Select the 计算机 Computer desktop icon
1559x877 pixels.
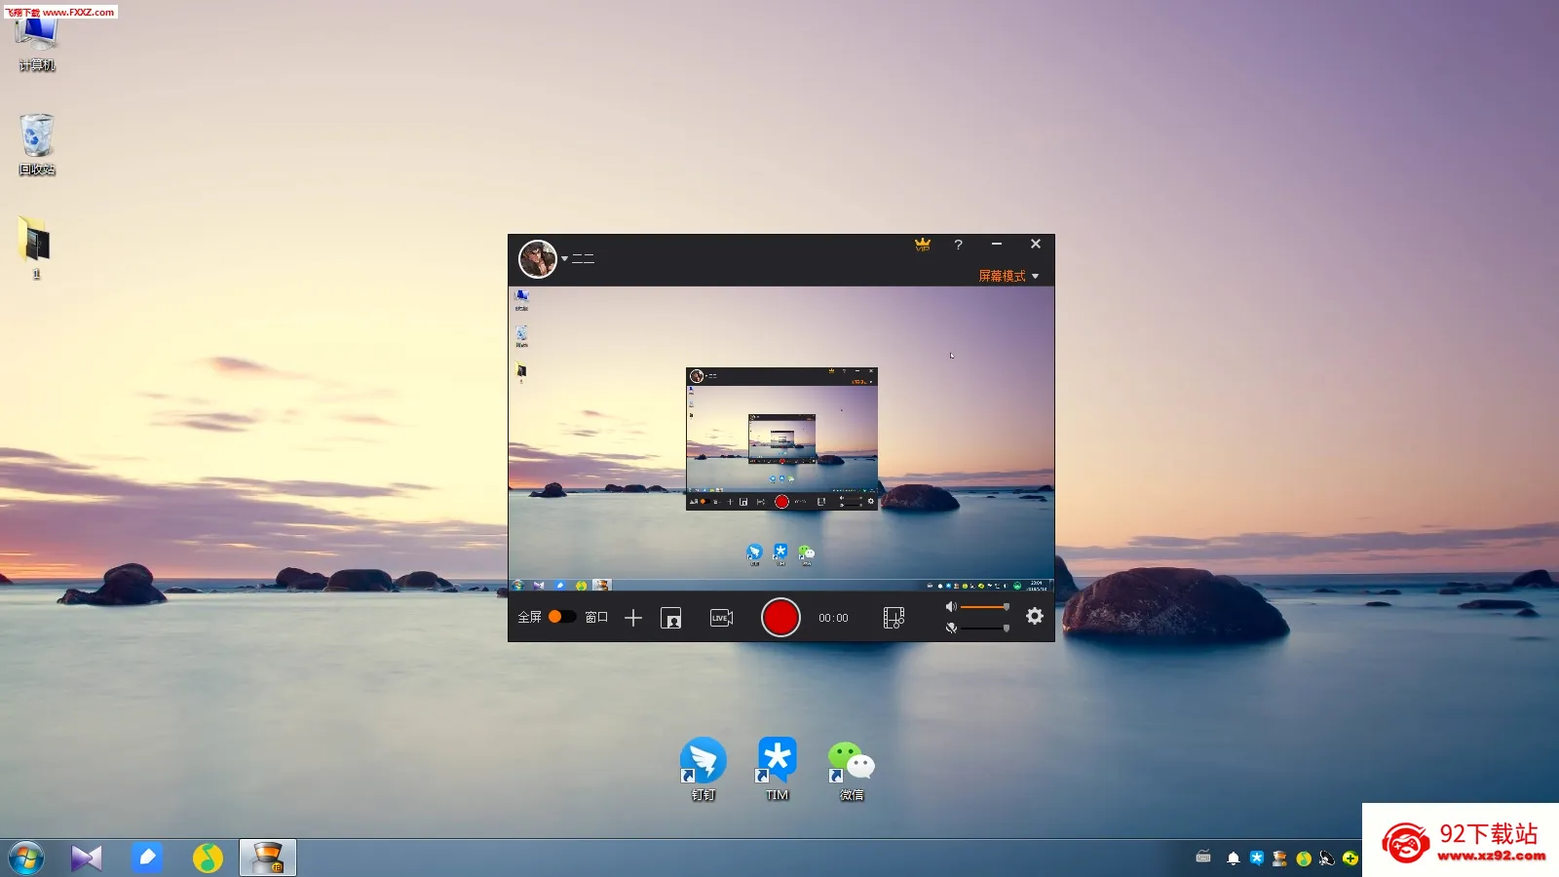click(37, 44)
